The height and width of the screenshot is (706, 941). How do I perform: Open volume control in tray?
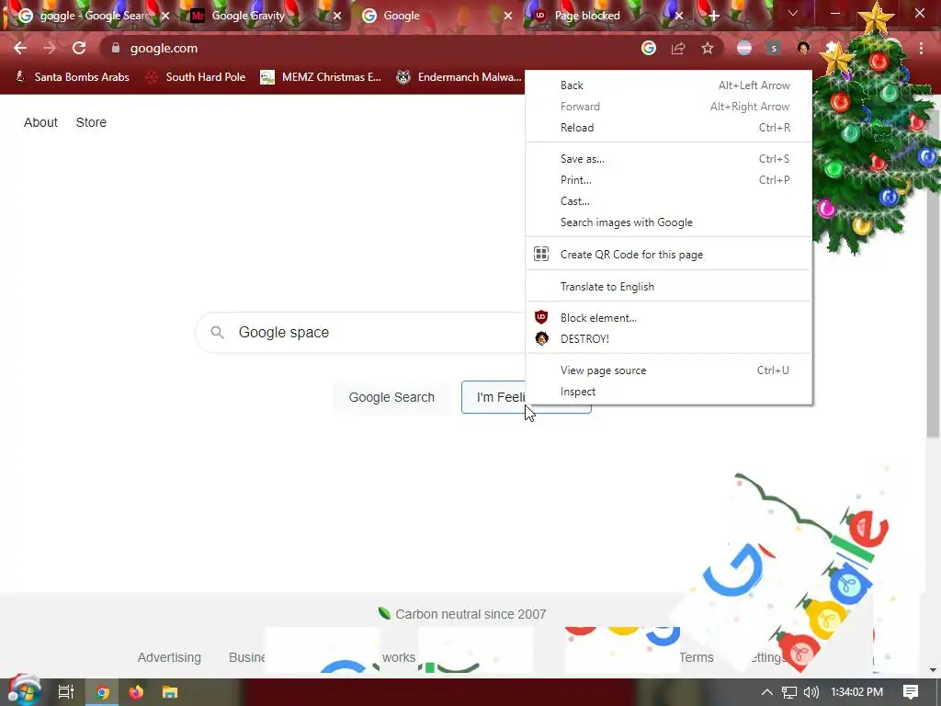(811, 692)
